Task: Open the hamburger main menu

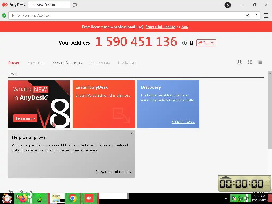Action: 266,15
